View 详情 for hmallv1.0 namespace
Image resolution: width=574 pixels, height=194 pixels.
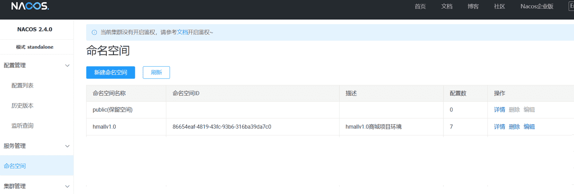click(x=500, y=127)
